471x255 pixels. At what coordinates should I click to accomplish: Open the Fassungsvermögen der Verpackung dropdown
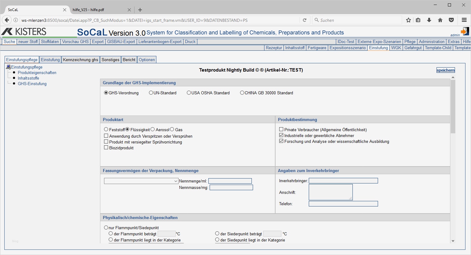coord(141,181)
